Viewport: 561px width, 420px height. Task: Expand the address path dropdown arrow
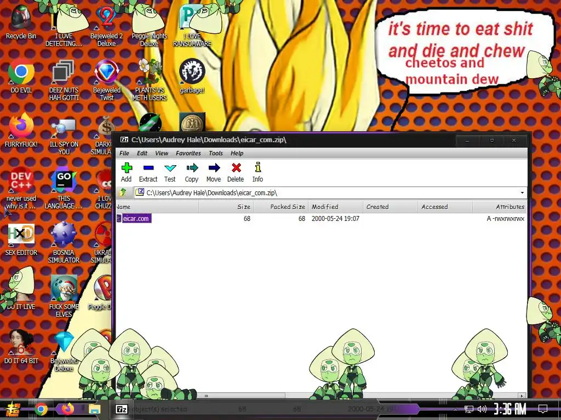coord(522,193)
